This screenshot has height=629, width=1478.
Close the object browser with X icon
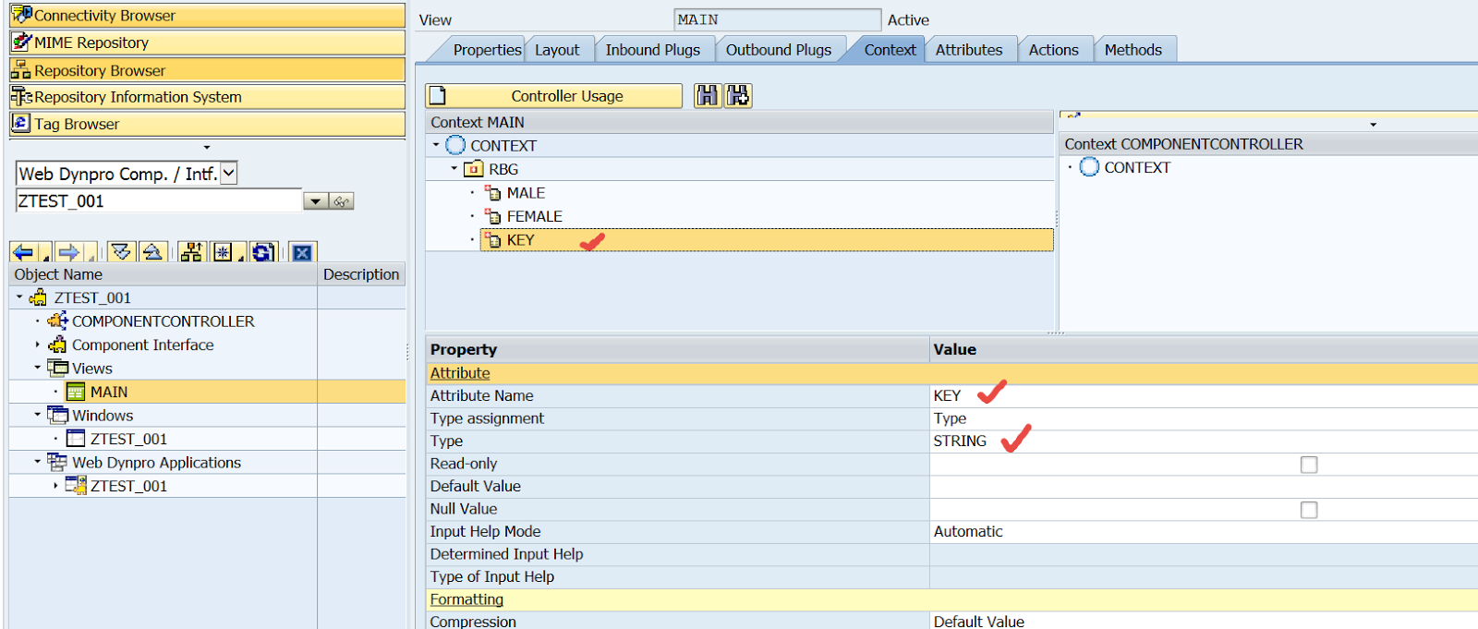[302, 252]
